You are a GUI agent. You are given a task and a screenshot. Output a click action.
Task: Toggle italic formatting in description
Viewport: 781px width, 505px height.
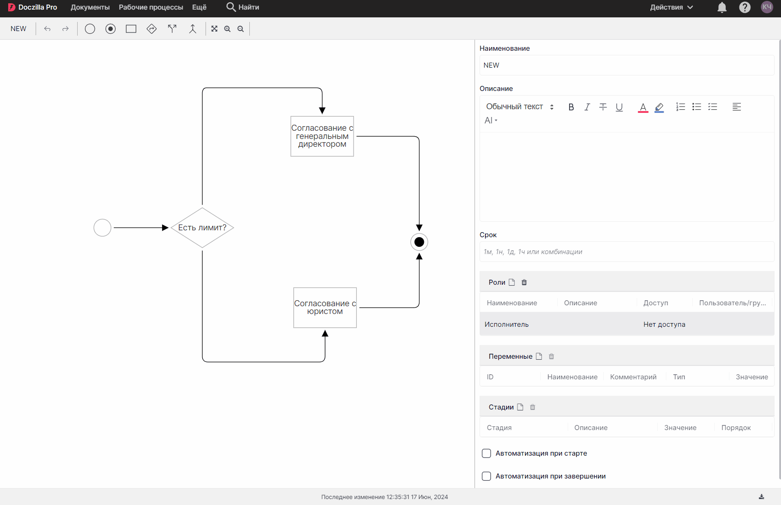click(587, 107)
